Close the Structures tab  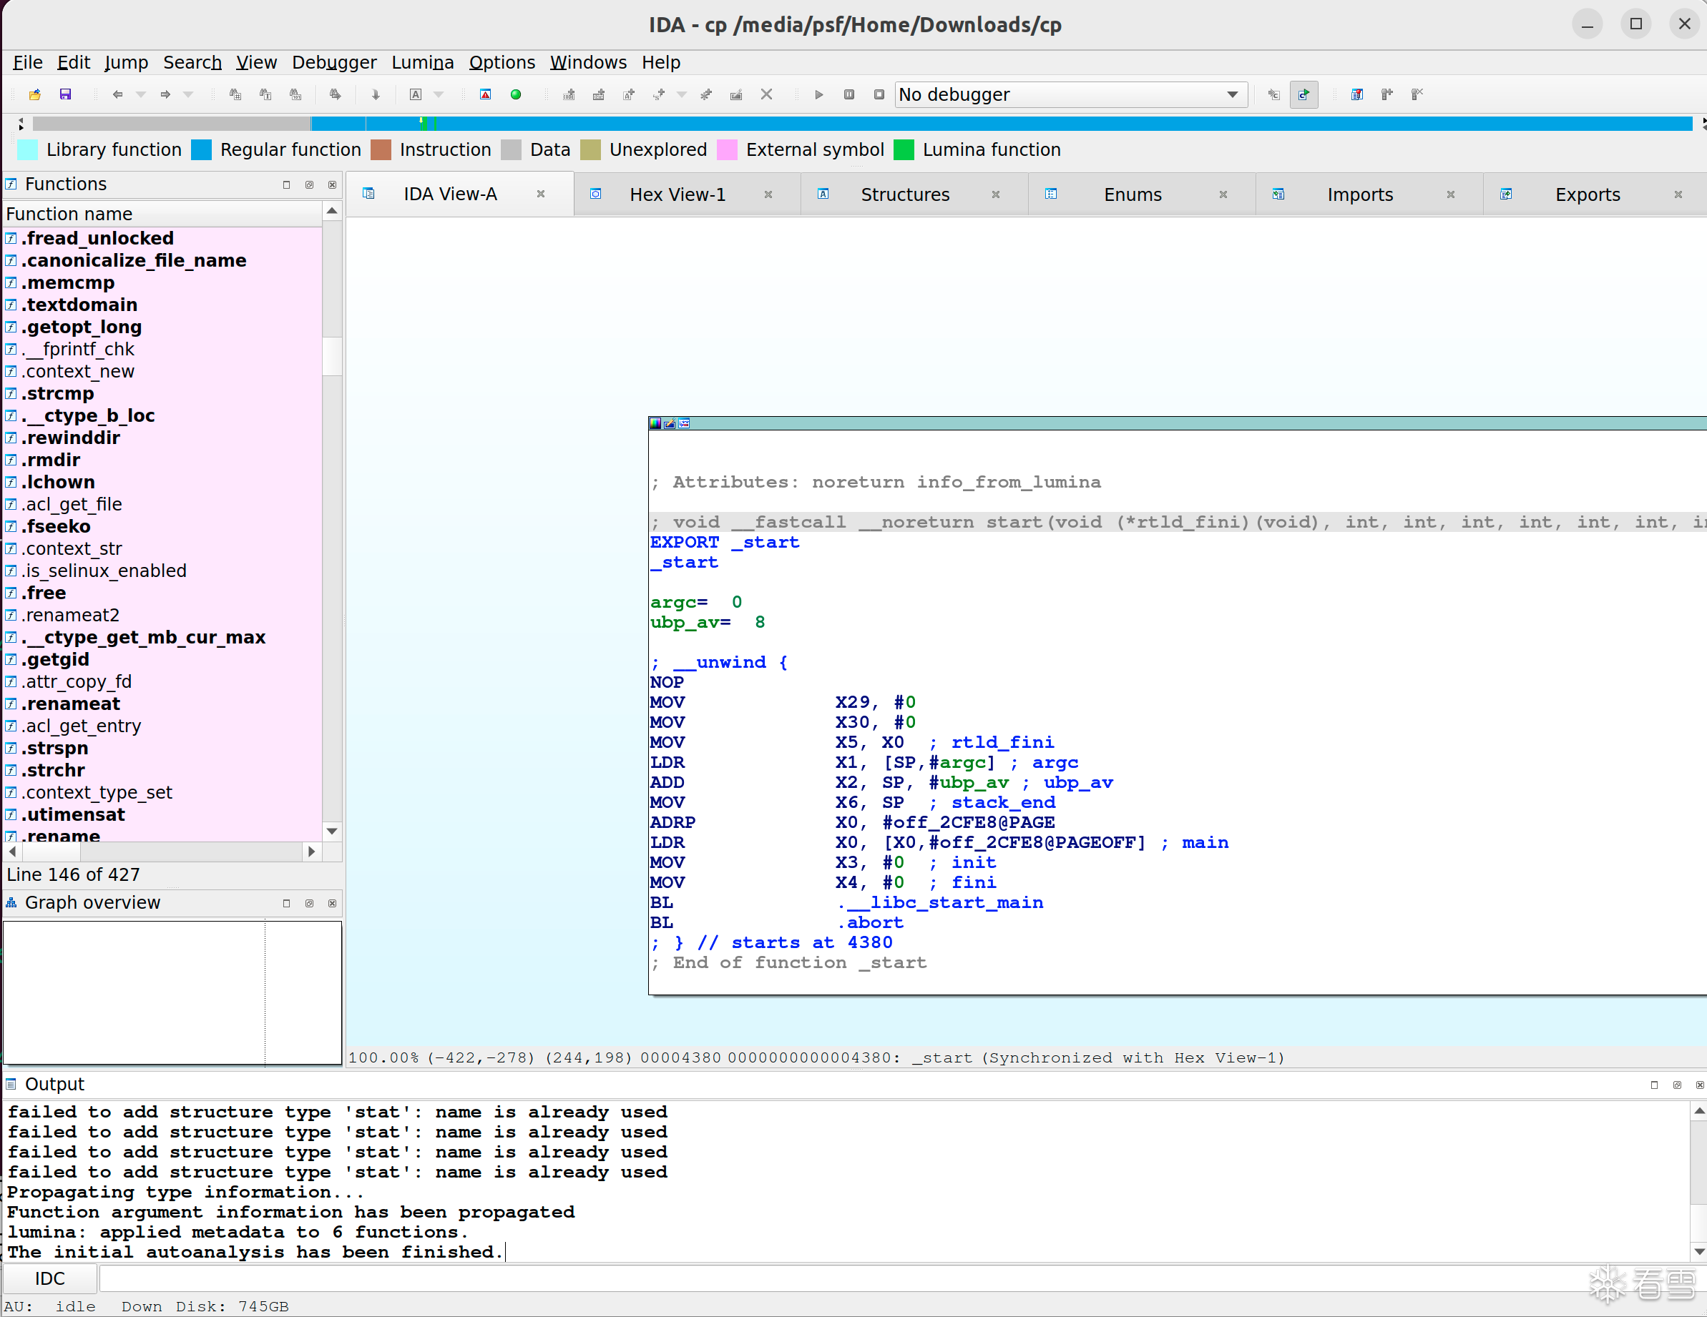996,194
